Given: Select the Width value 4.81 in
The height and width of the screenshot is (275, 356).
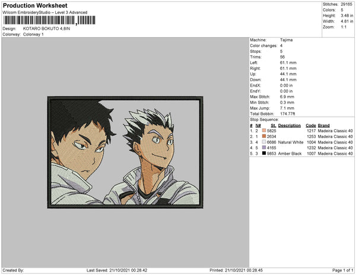Looking at the screenshot, I should point(347,21).
